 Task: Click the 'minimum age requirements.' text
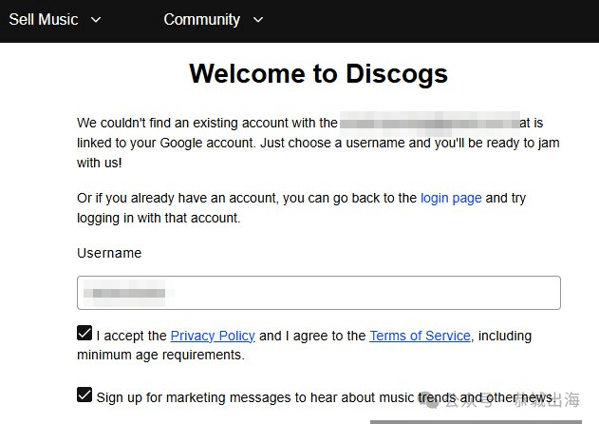coord(160,356)
